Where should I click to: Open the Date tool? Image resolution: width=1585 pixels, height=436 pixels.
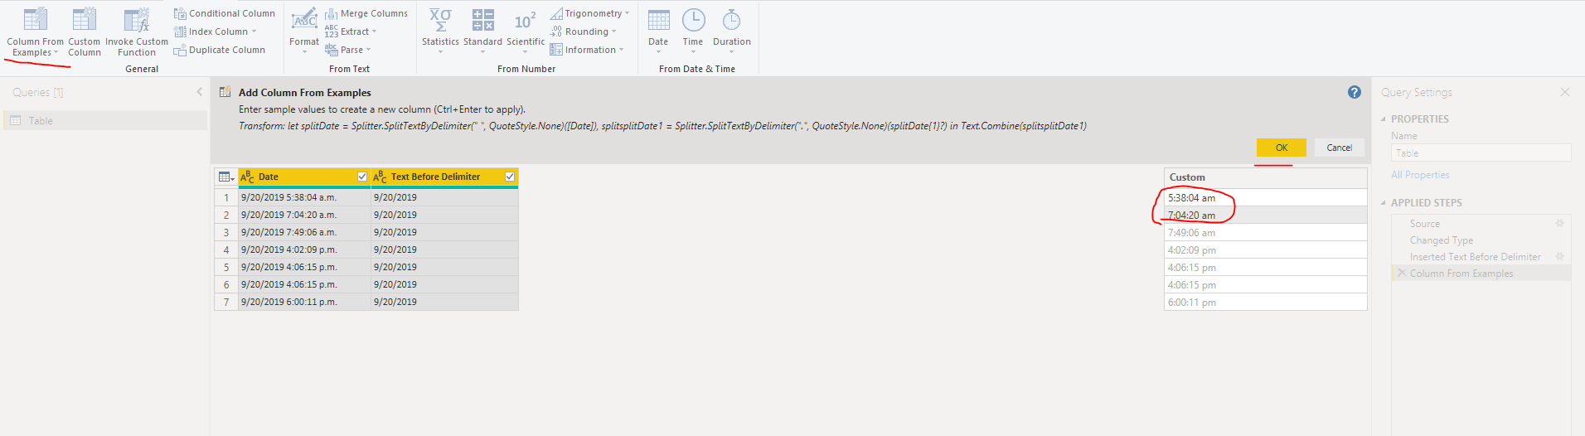(x=658, y=31)
